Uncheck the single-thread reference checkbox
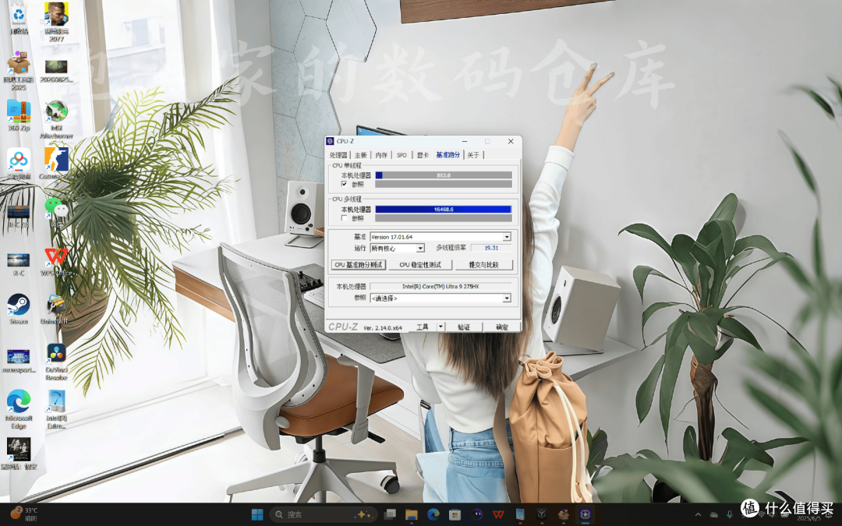The height and width of the screenshot is (526, 842). point(345,184)
